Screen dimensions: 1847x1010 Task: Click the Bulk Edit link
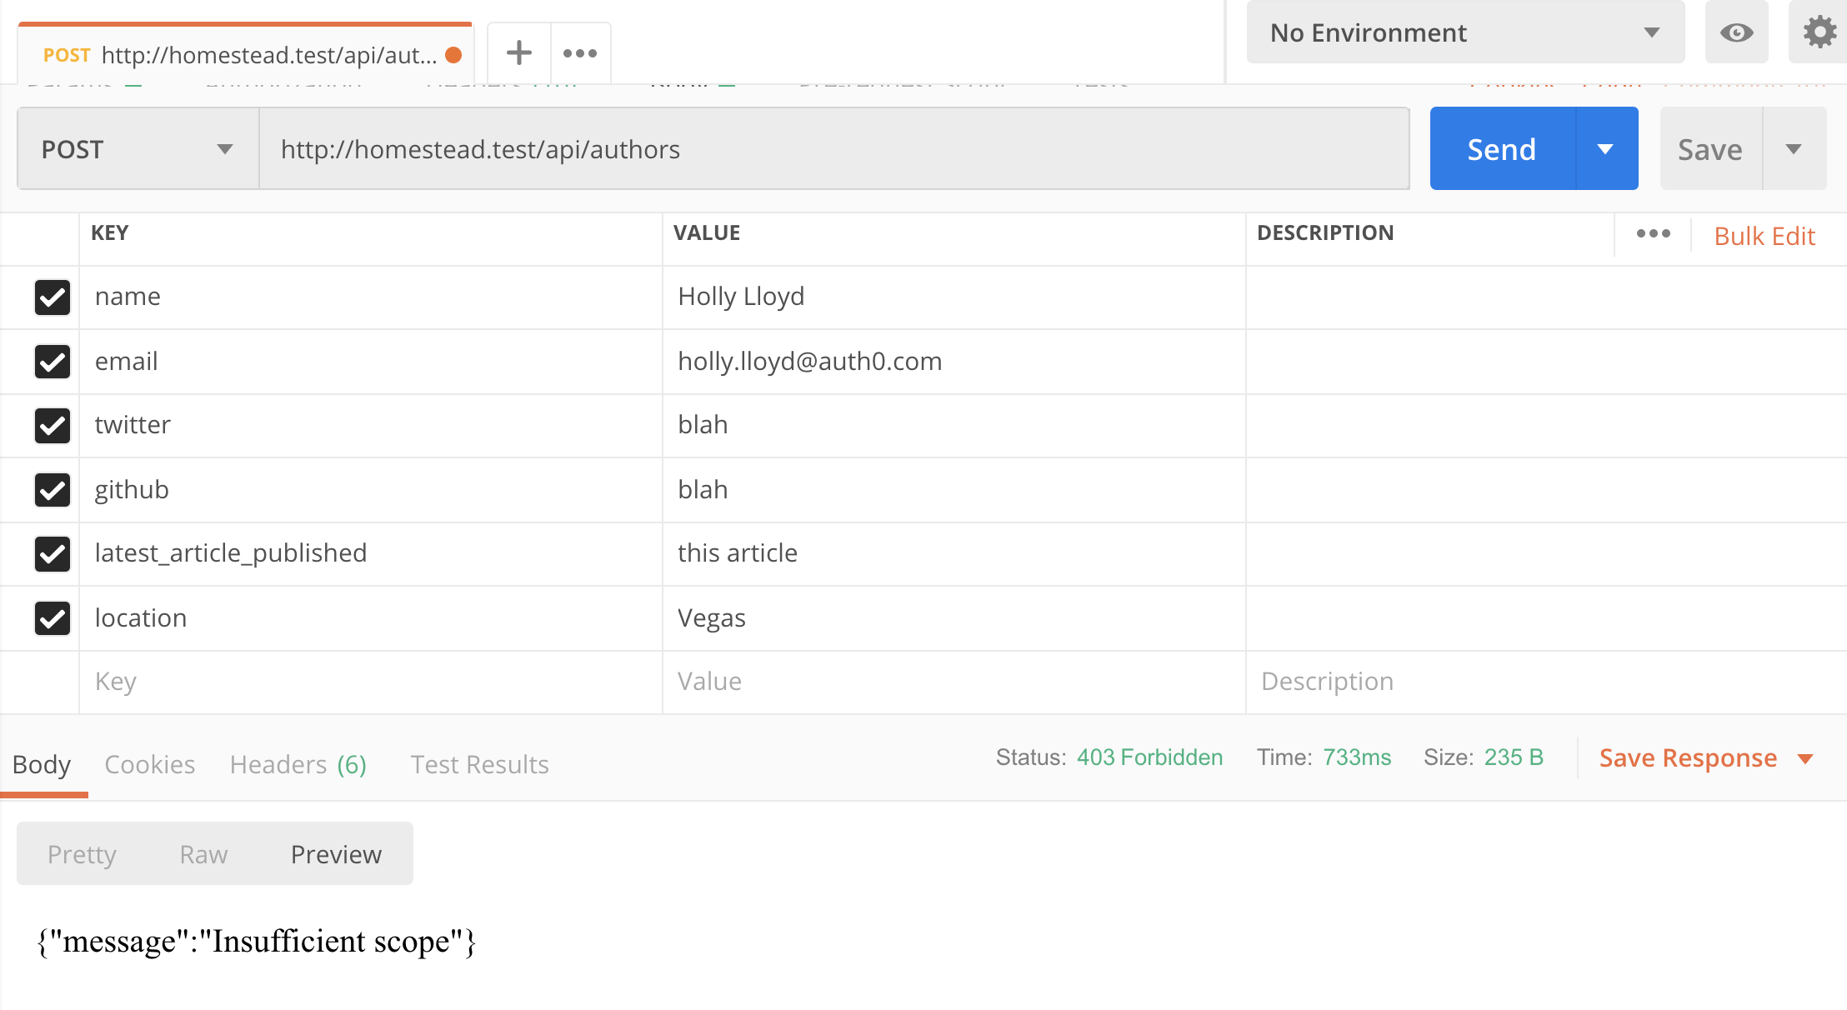tap(1764, 236)
